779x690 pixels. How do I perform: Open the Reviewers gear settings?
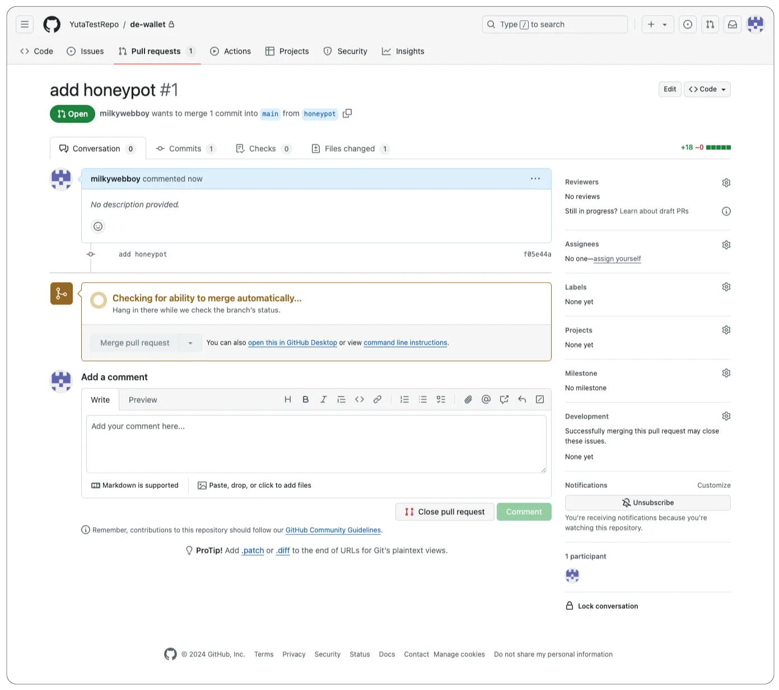click(726, 182)
